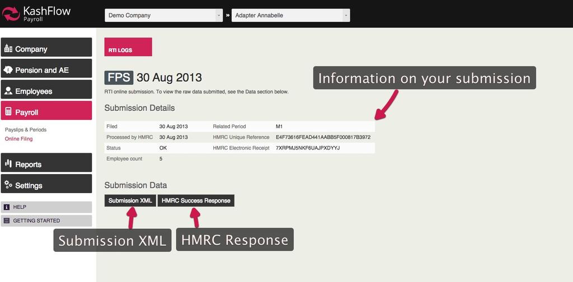This screenshot has height=282, width=573.
Task: Click the Company building icon in sidebar
Action: (8, 49)
